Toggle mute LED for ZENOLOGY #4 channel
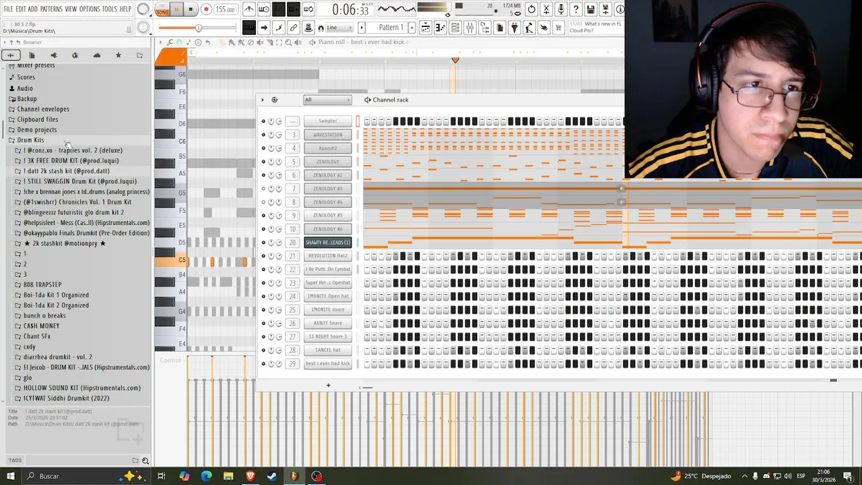862x485 pixels. pyautogui.click(x=263, y=202)
